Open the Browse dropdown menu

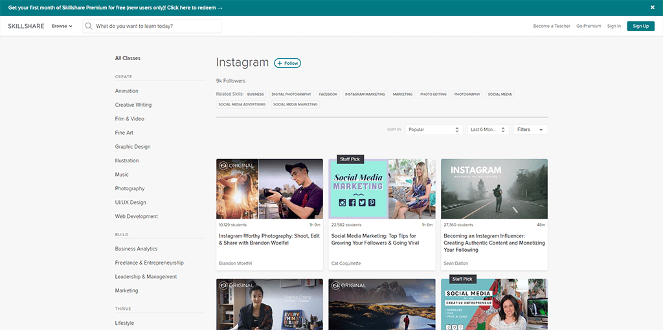(x=62, y=26)
